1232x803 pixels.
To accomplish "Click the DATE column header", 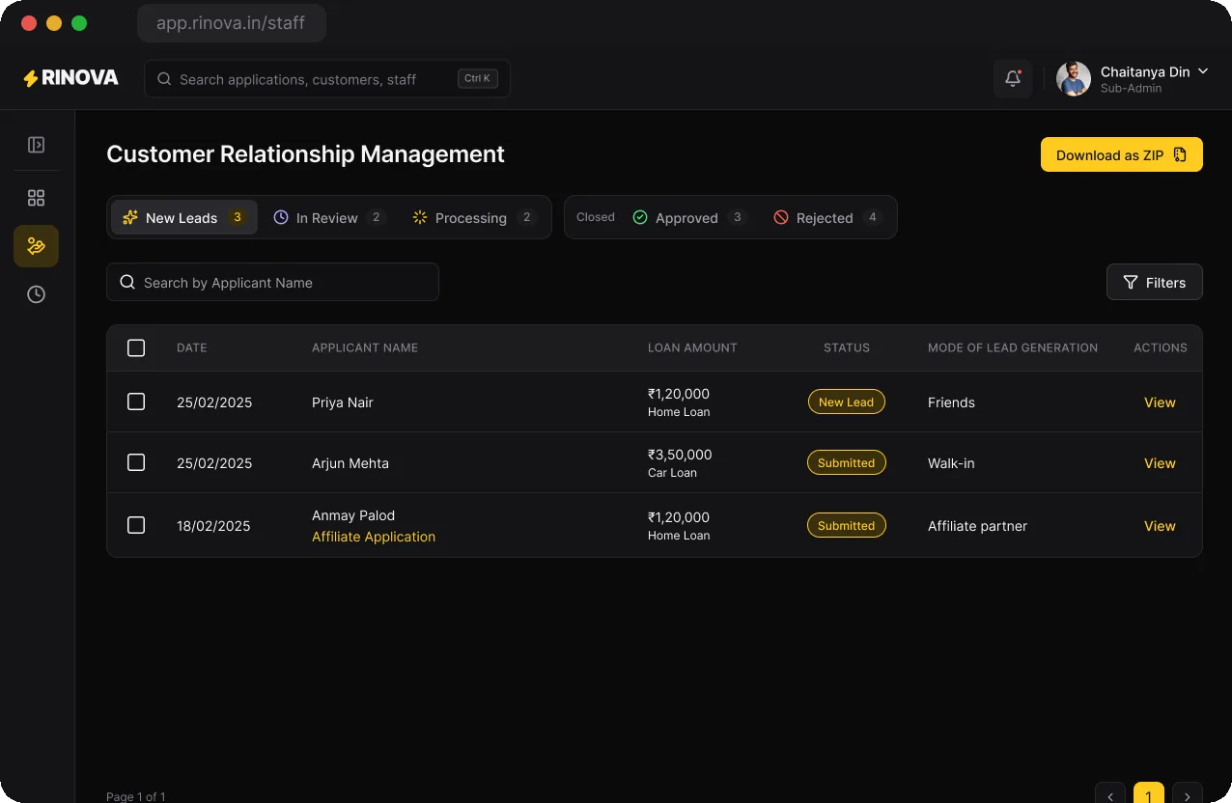I will pyautogui.click(x=192, y=347).
